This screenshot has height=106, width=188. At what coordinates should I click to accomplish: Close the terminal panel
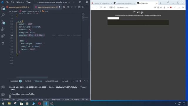click(x=88, y=81)
